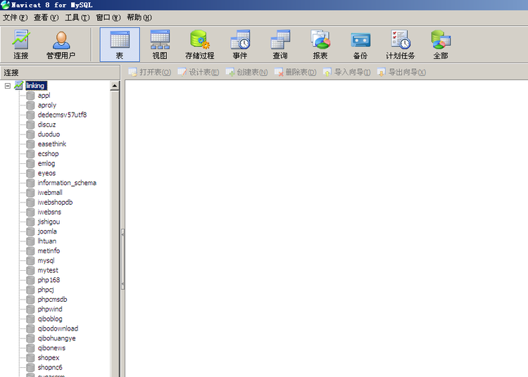Open the 窗口 (Window) menu
Image resolution: width=528 pixels, height=377 pixels.
[x=108, y=18]
